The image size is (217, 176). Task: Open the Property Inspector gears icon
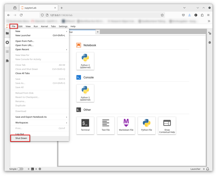(x=210, y=33)
